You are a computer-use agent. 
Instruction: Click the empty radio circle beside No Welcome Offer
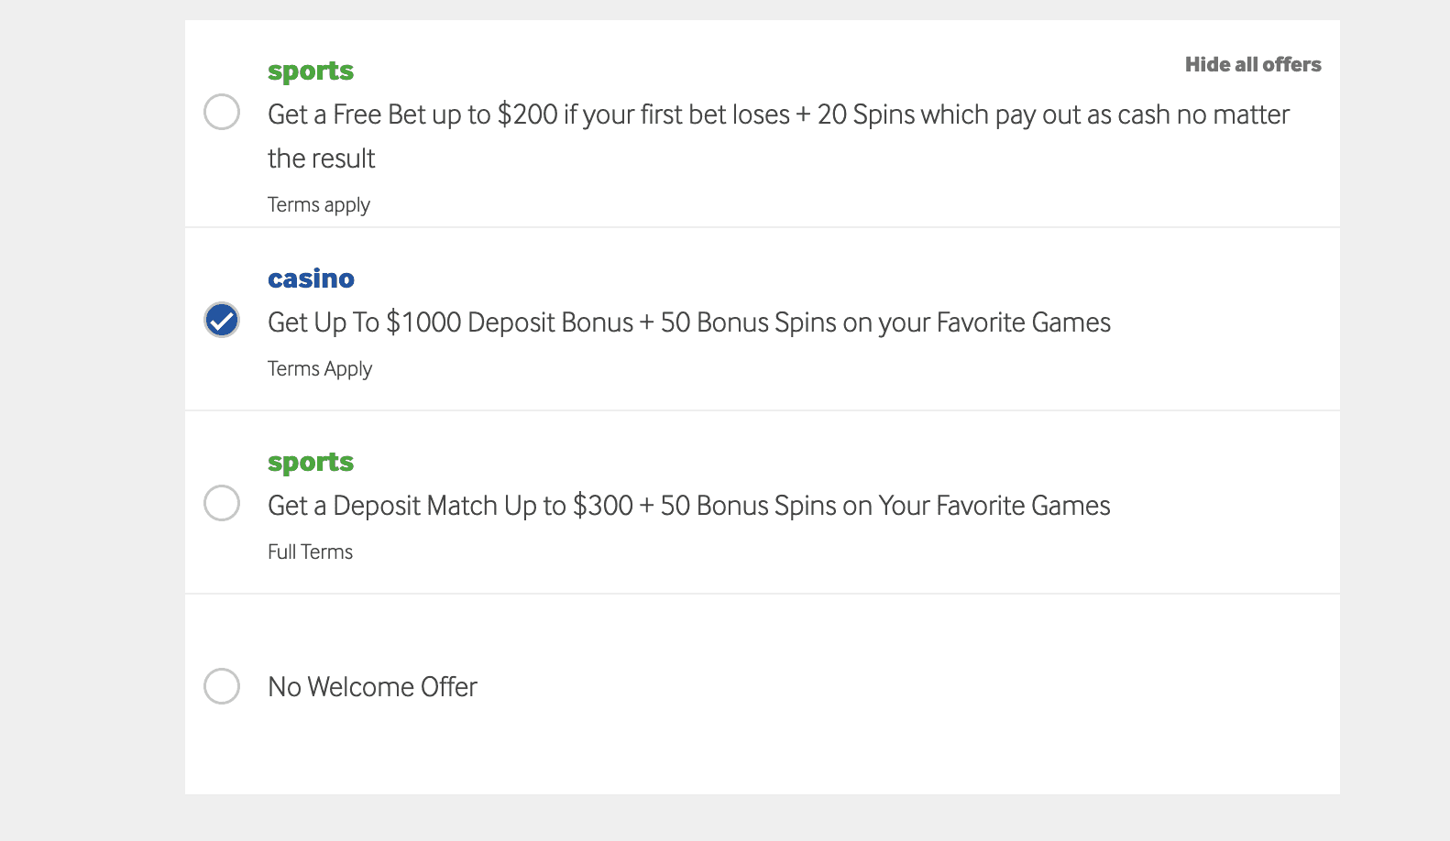(x=221, y=686)
